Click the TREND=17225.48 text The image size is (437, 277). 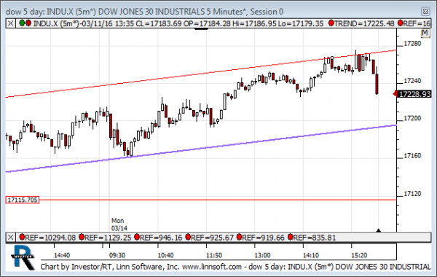364,23
